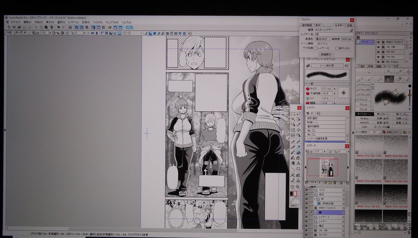Select the text (A) tool
The width and height of the screenshot is (418, 238).
coord(298,163)
